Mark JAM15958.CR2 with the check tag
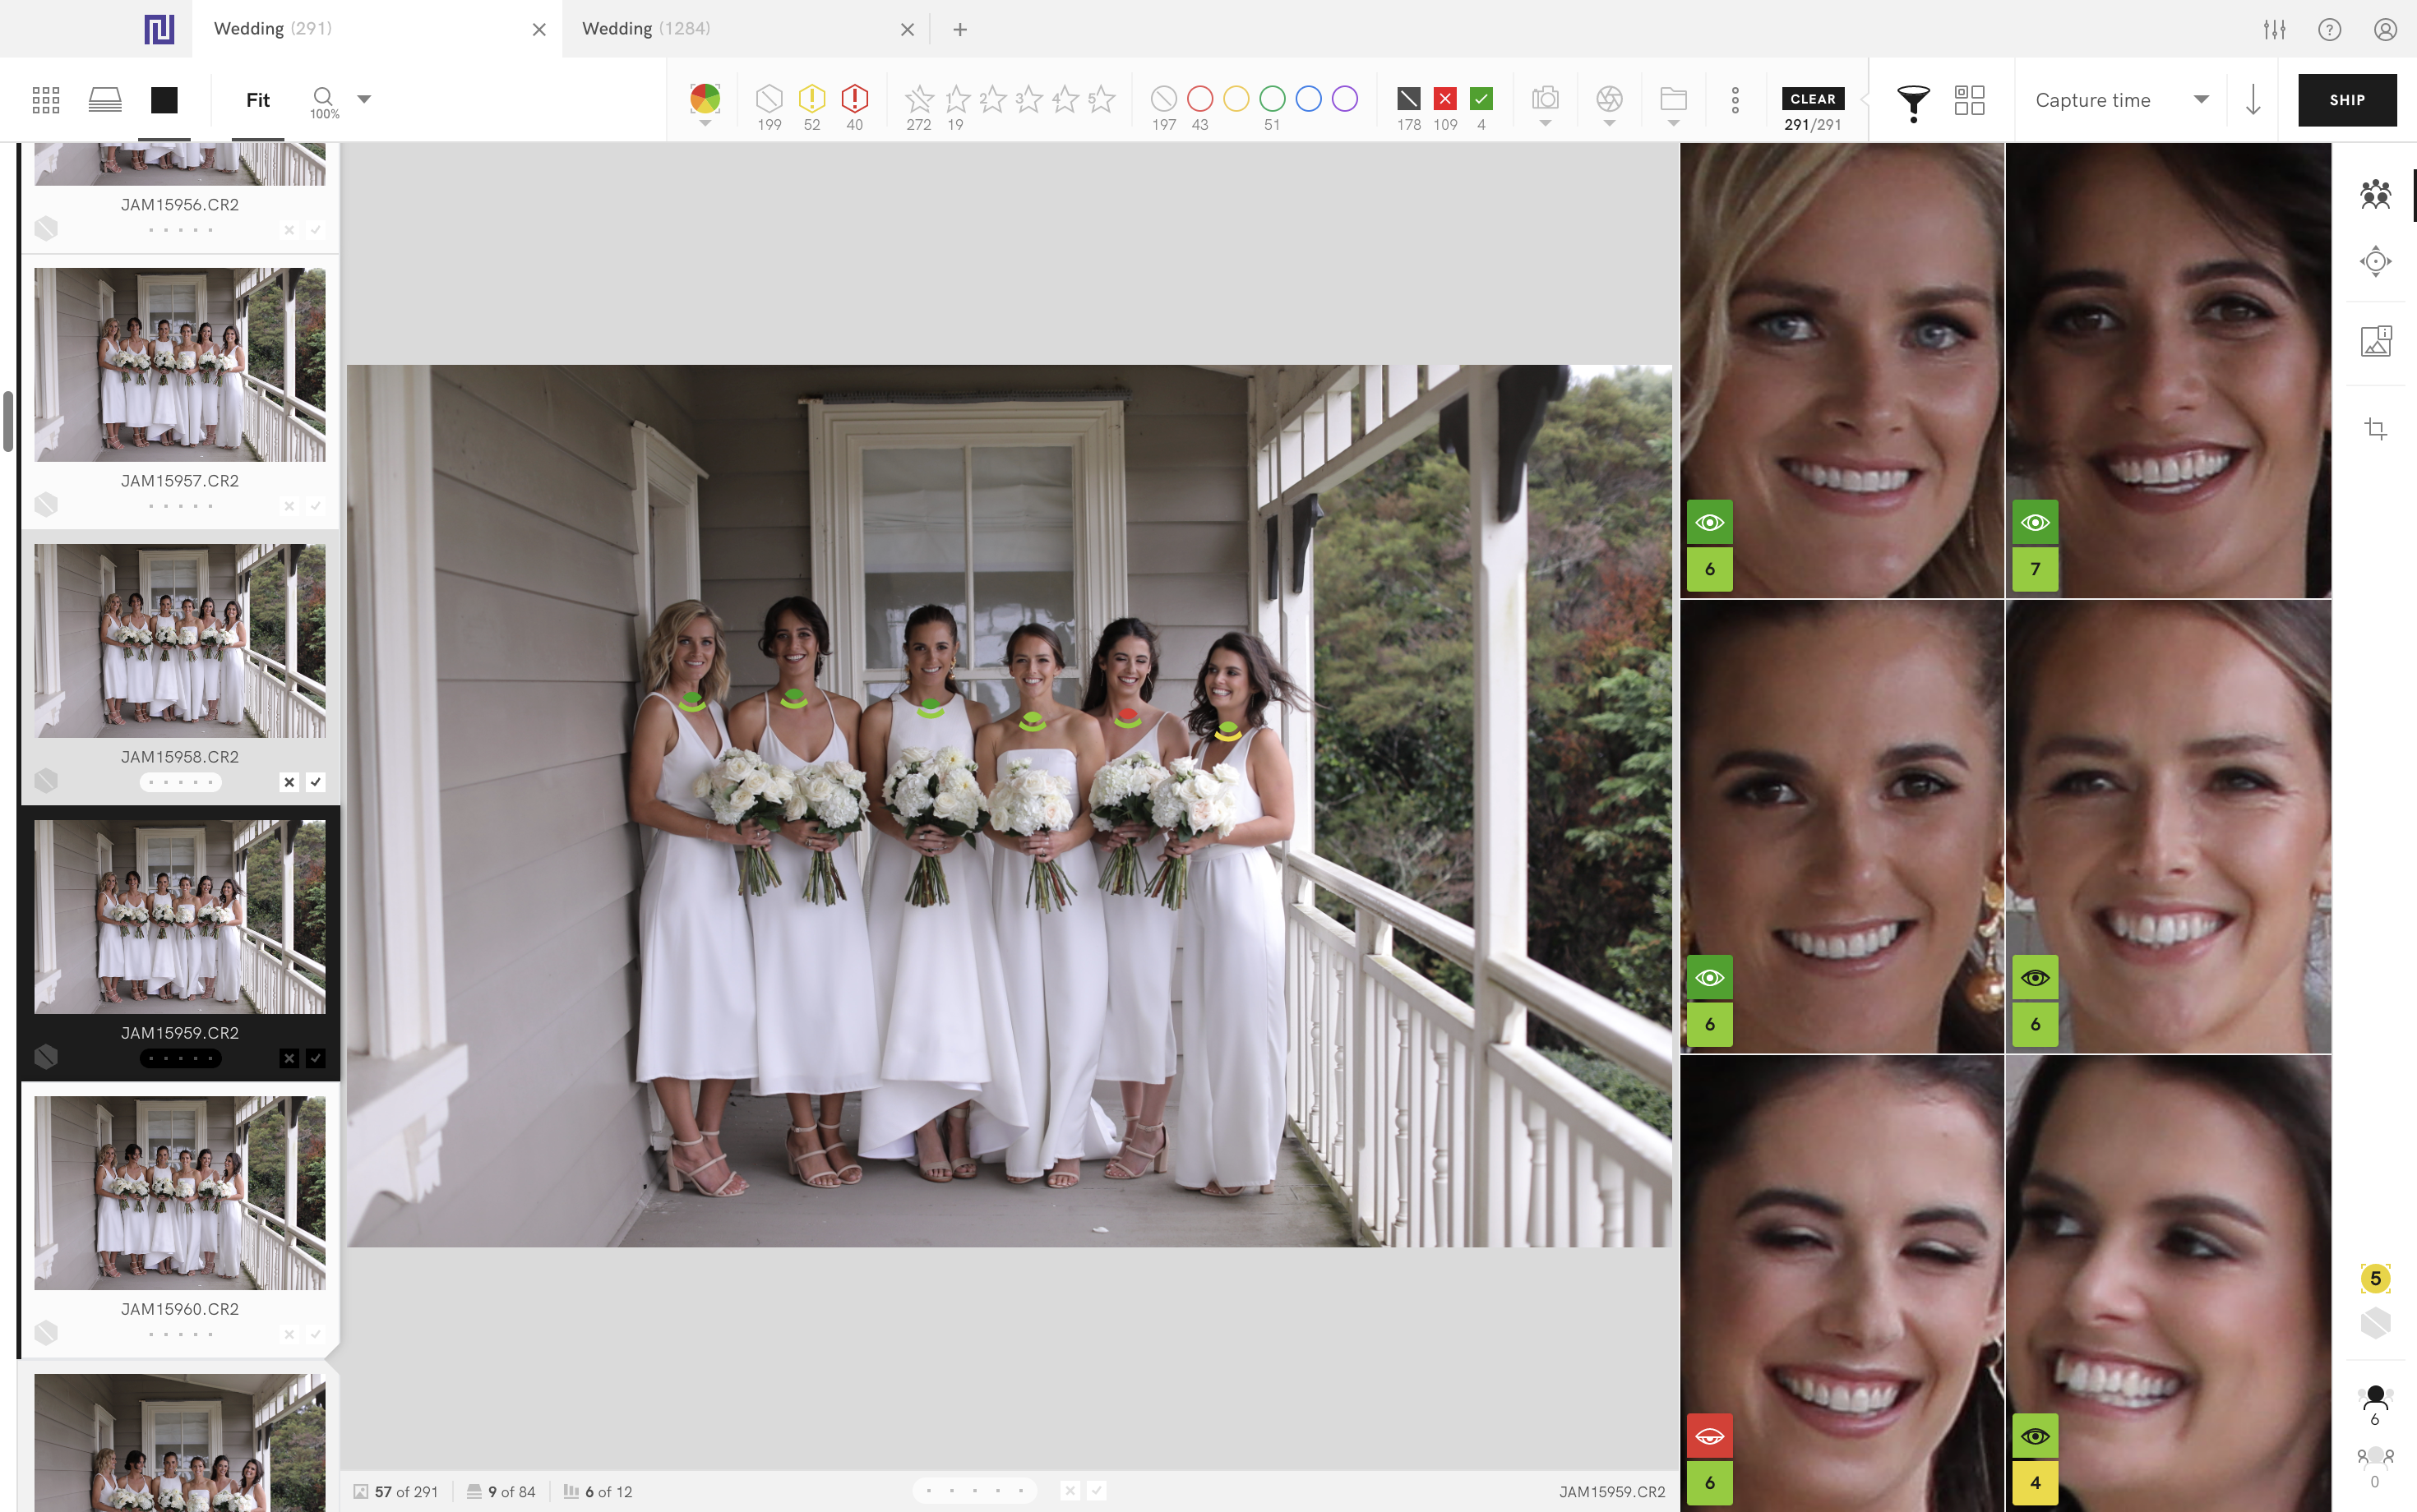 [x=315, y=782]
